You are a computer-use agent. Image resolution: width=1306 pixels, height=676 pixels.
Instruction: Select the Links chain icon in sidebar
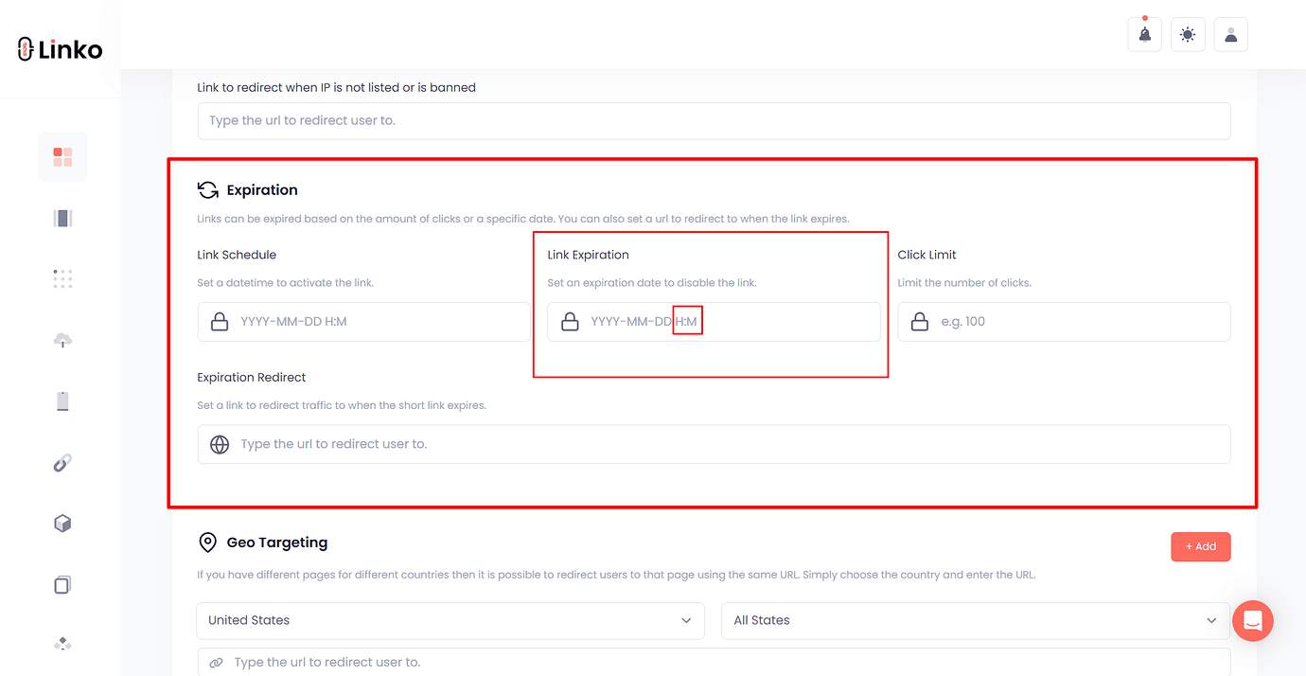(x=62, y=462)
